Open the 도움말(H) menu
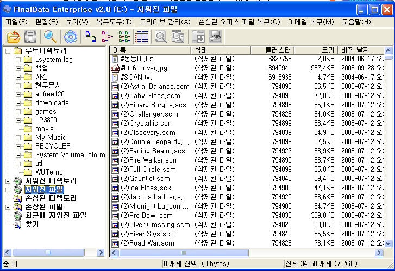The height and width of the screenshot is (271, 395). coord(356,22)
